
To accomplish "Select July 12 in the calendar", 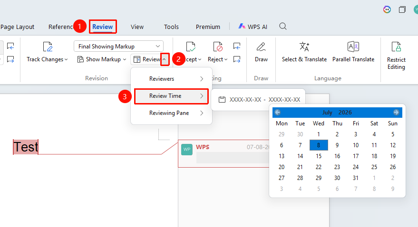I will coord(393,145).
